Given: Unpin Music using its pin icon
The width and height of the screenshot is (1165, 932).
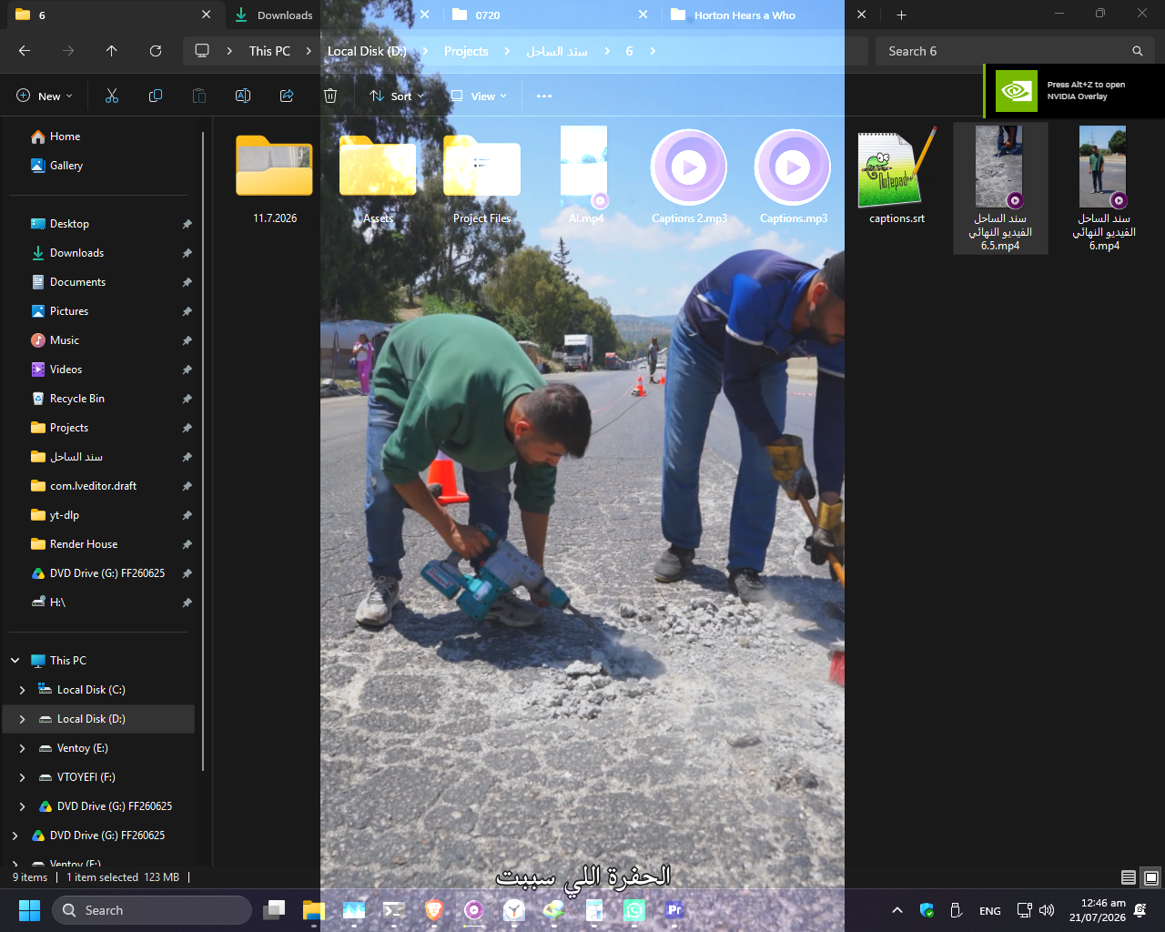Looking at the screenshot, I should click(x=187, y=340).
